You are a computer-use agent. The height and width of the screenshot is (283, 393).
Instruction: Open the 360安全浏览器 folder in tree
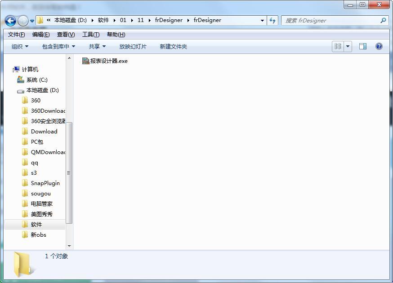(x=48, y=121)
